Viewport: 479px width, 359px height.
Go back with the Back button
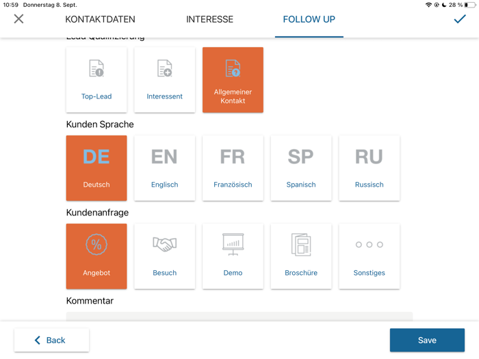click(x=51, y=340)
